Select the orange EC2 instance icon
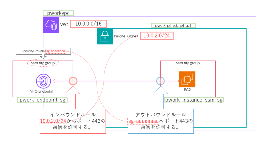This screenshot has width=273, height=153. 187,79
